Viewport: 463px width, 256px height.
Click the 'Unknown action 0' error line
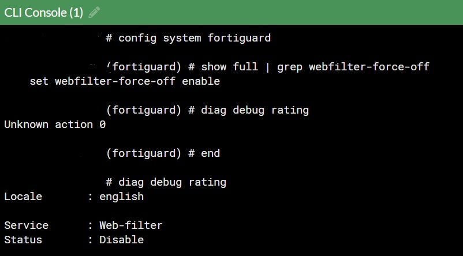click(55, 125)
